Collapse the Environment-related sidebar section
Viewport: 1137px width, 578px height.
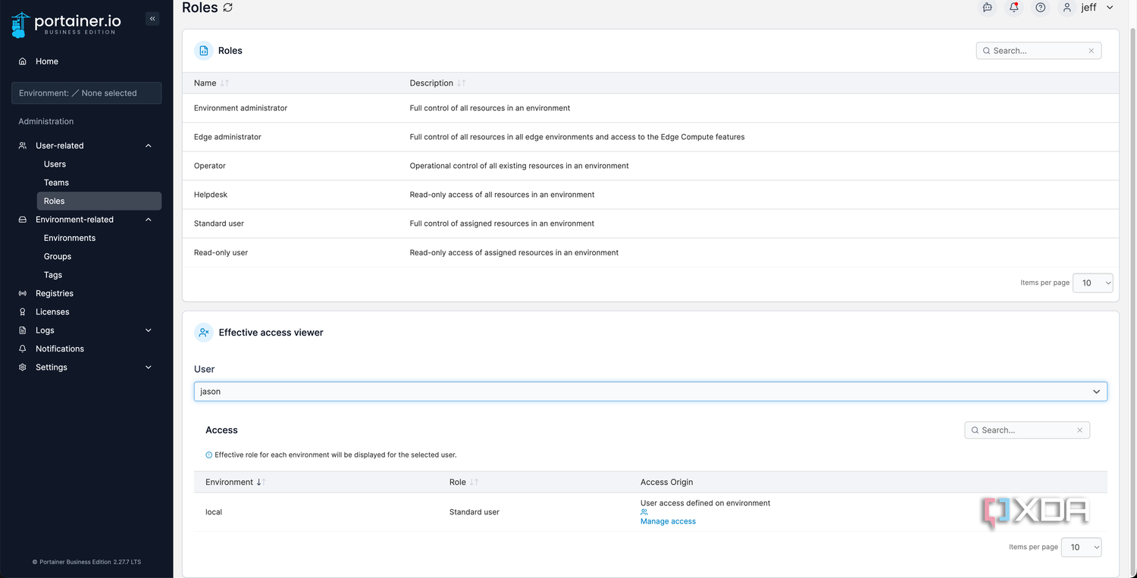149,220
